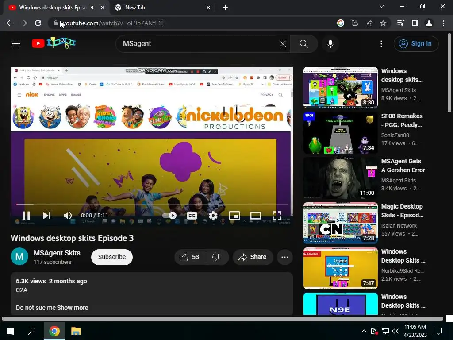Viewport: 453px width, 340px height.
Task: Open the tab search chevron
Action: coord(382,6)
